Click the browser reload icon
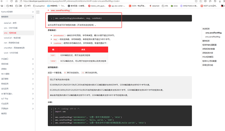This screenshot has height=131, width=225. [x=11, y=1]
